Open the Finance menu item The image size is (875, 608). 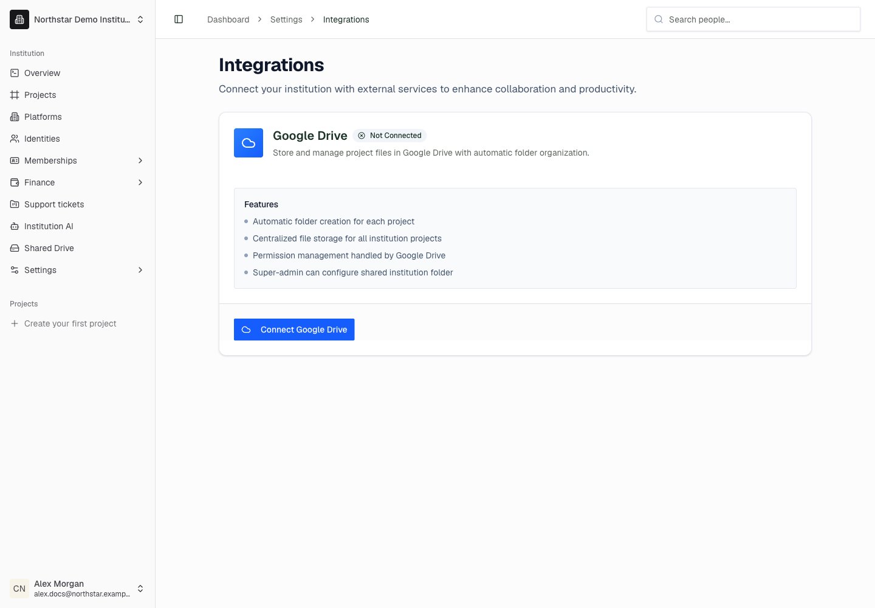(x=78, y=182)
